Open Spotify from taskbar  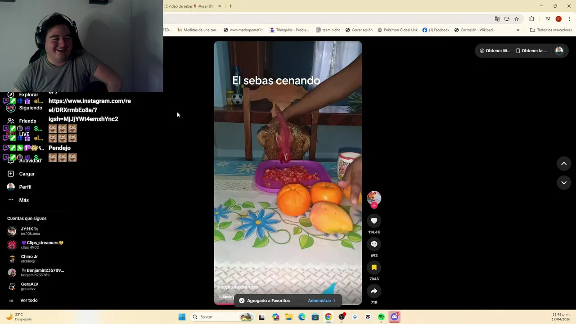point(381,317)
